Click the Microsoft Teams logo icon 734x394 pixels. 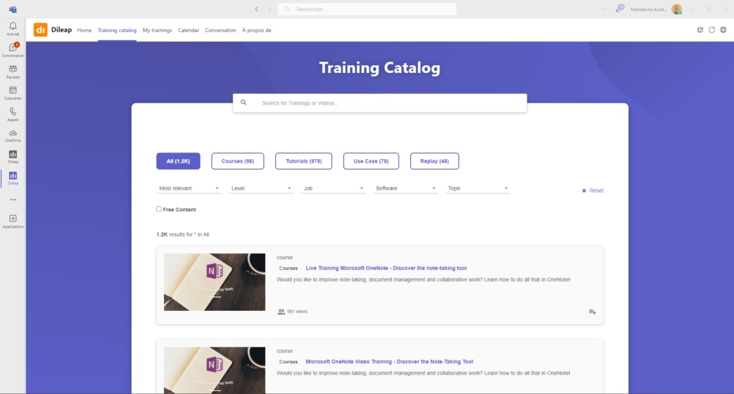(x=13, y=9)
